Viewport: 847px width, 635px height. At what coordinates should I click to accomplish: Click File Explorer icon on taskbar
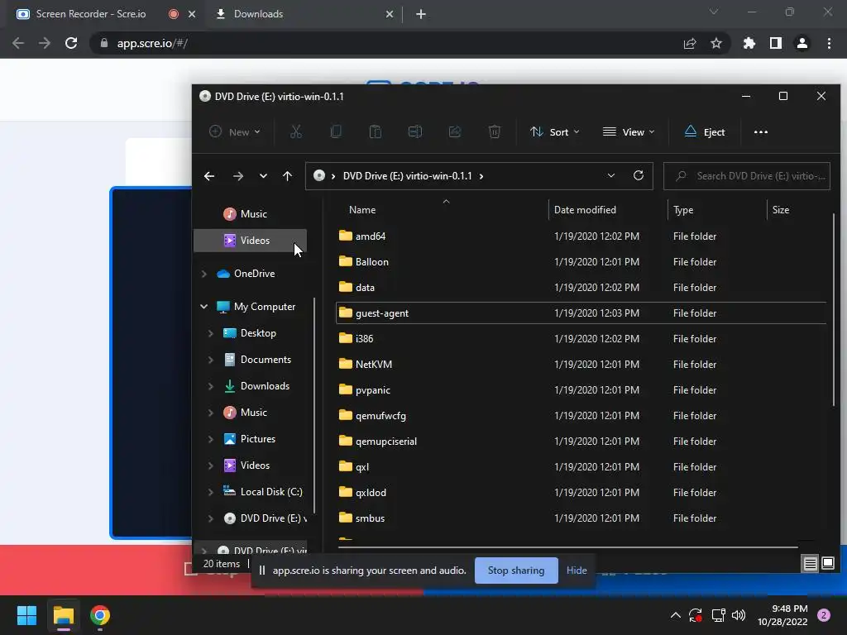click(63, 615)
